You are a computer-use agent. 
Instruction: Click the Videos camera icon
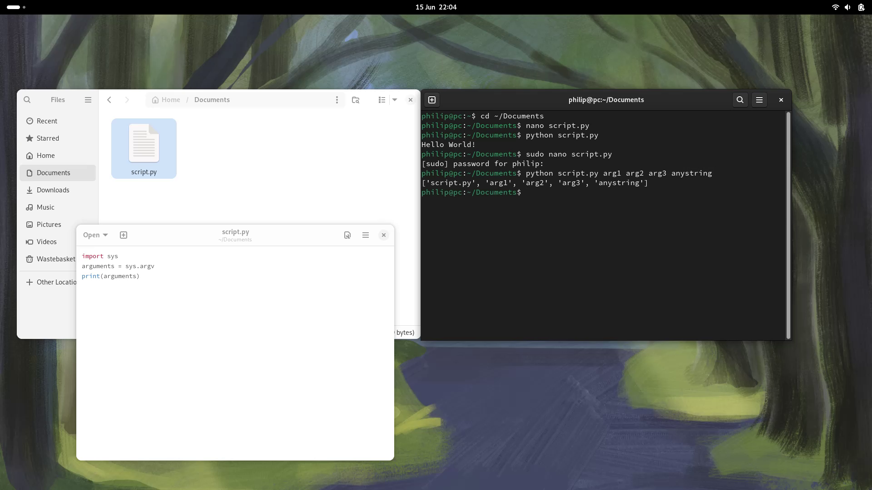click(x=30, y=242)
